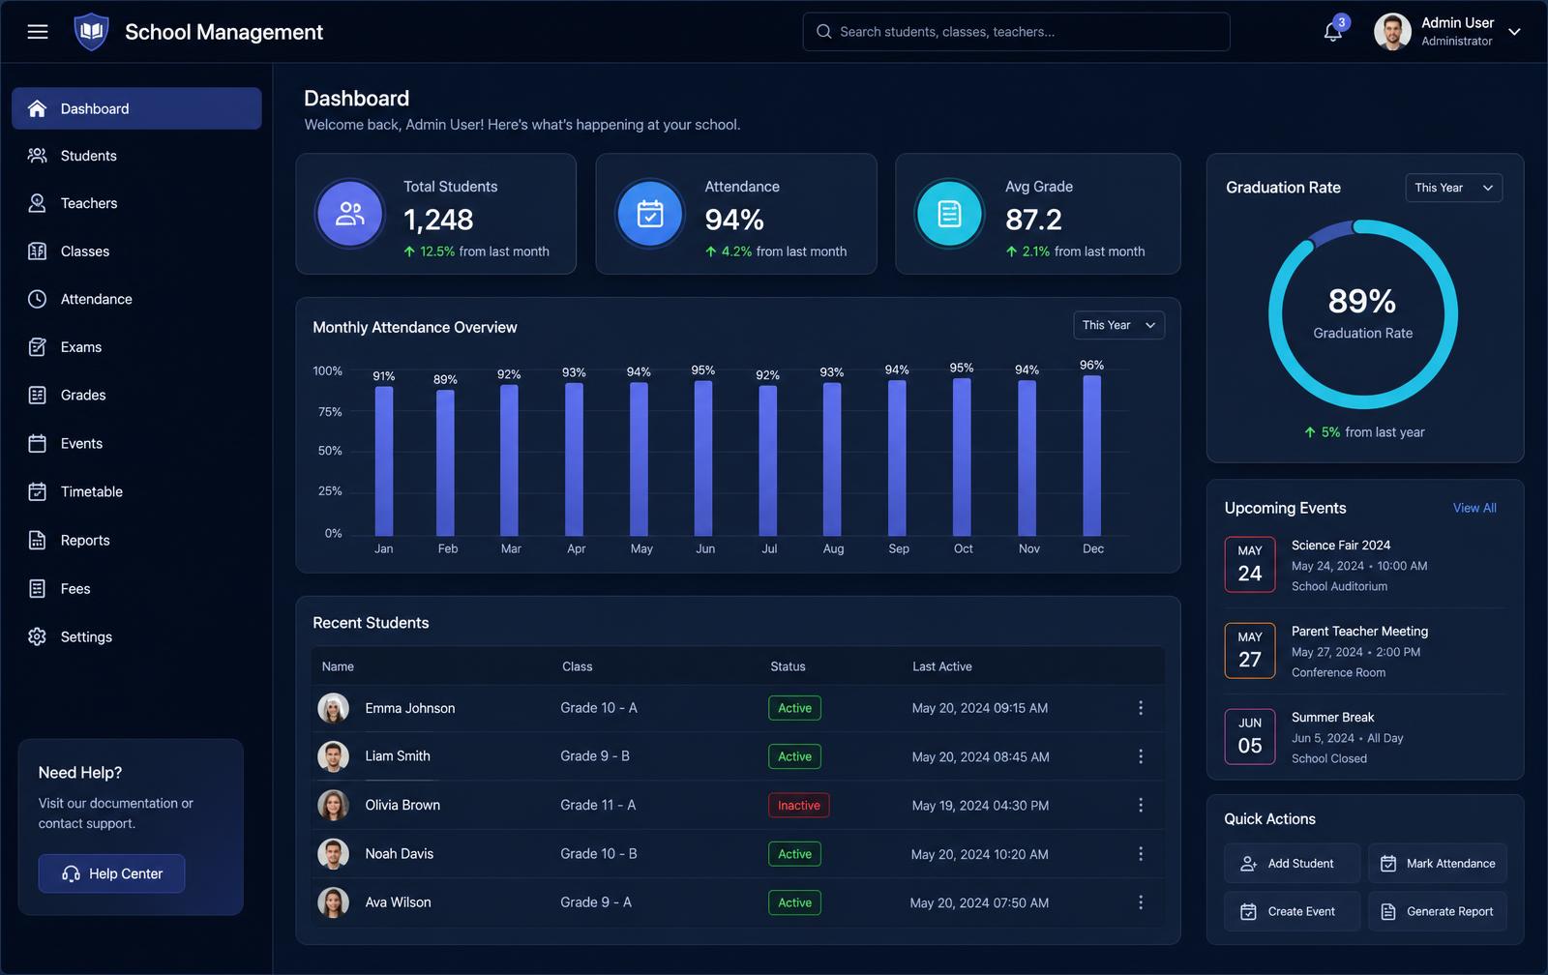
Task: Open more options for Emma Johnson
Action: (1141, 708)
